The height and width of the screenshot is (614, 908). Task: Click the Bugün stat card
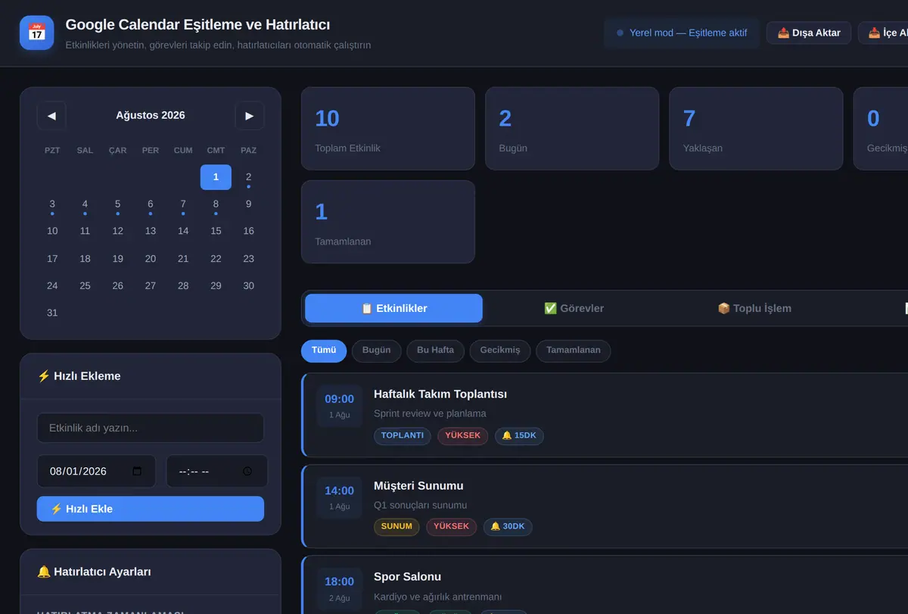(572, 129)
